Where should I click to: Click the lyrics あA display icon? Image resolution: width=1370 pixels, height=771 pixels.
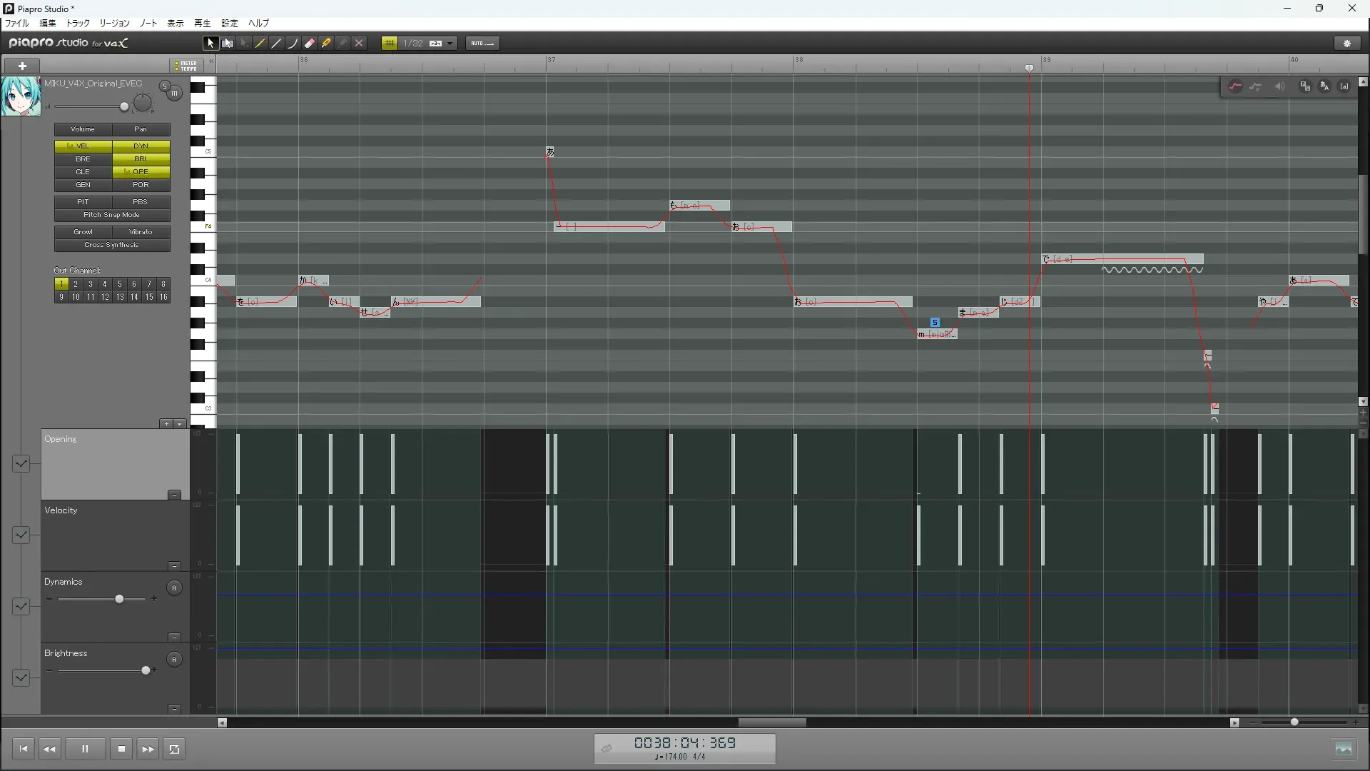point(1324,86)
